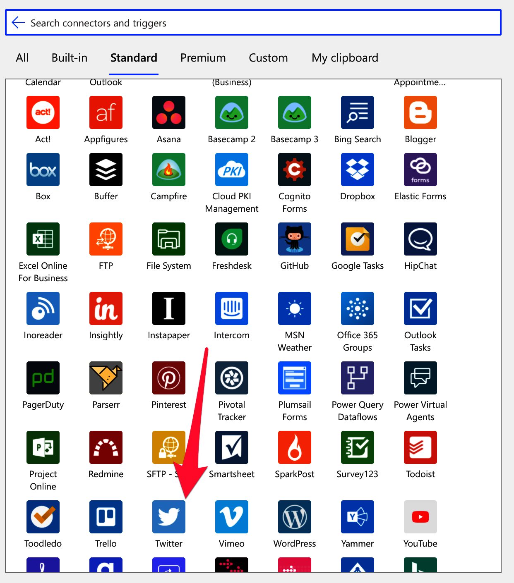
Task: Switch to My clipboard tab
Action: tap(345, 57)
